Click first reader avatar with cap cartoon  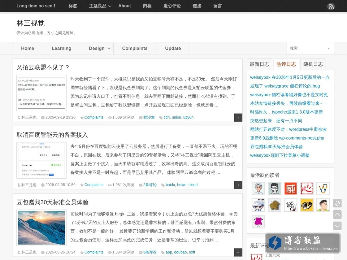pos(258,188)
